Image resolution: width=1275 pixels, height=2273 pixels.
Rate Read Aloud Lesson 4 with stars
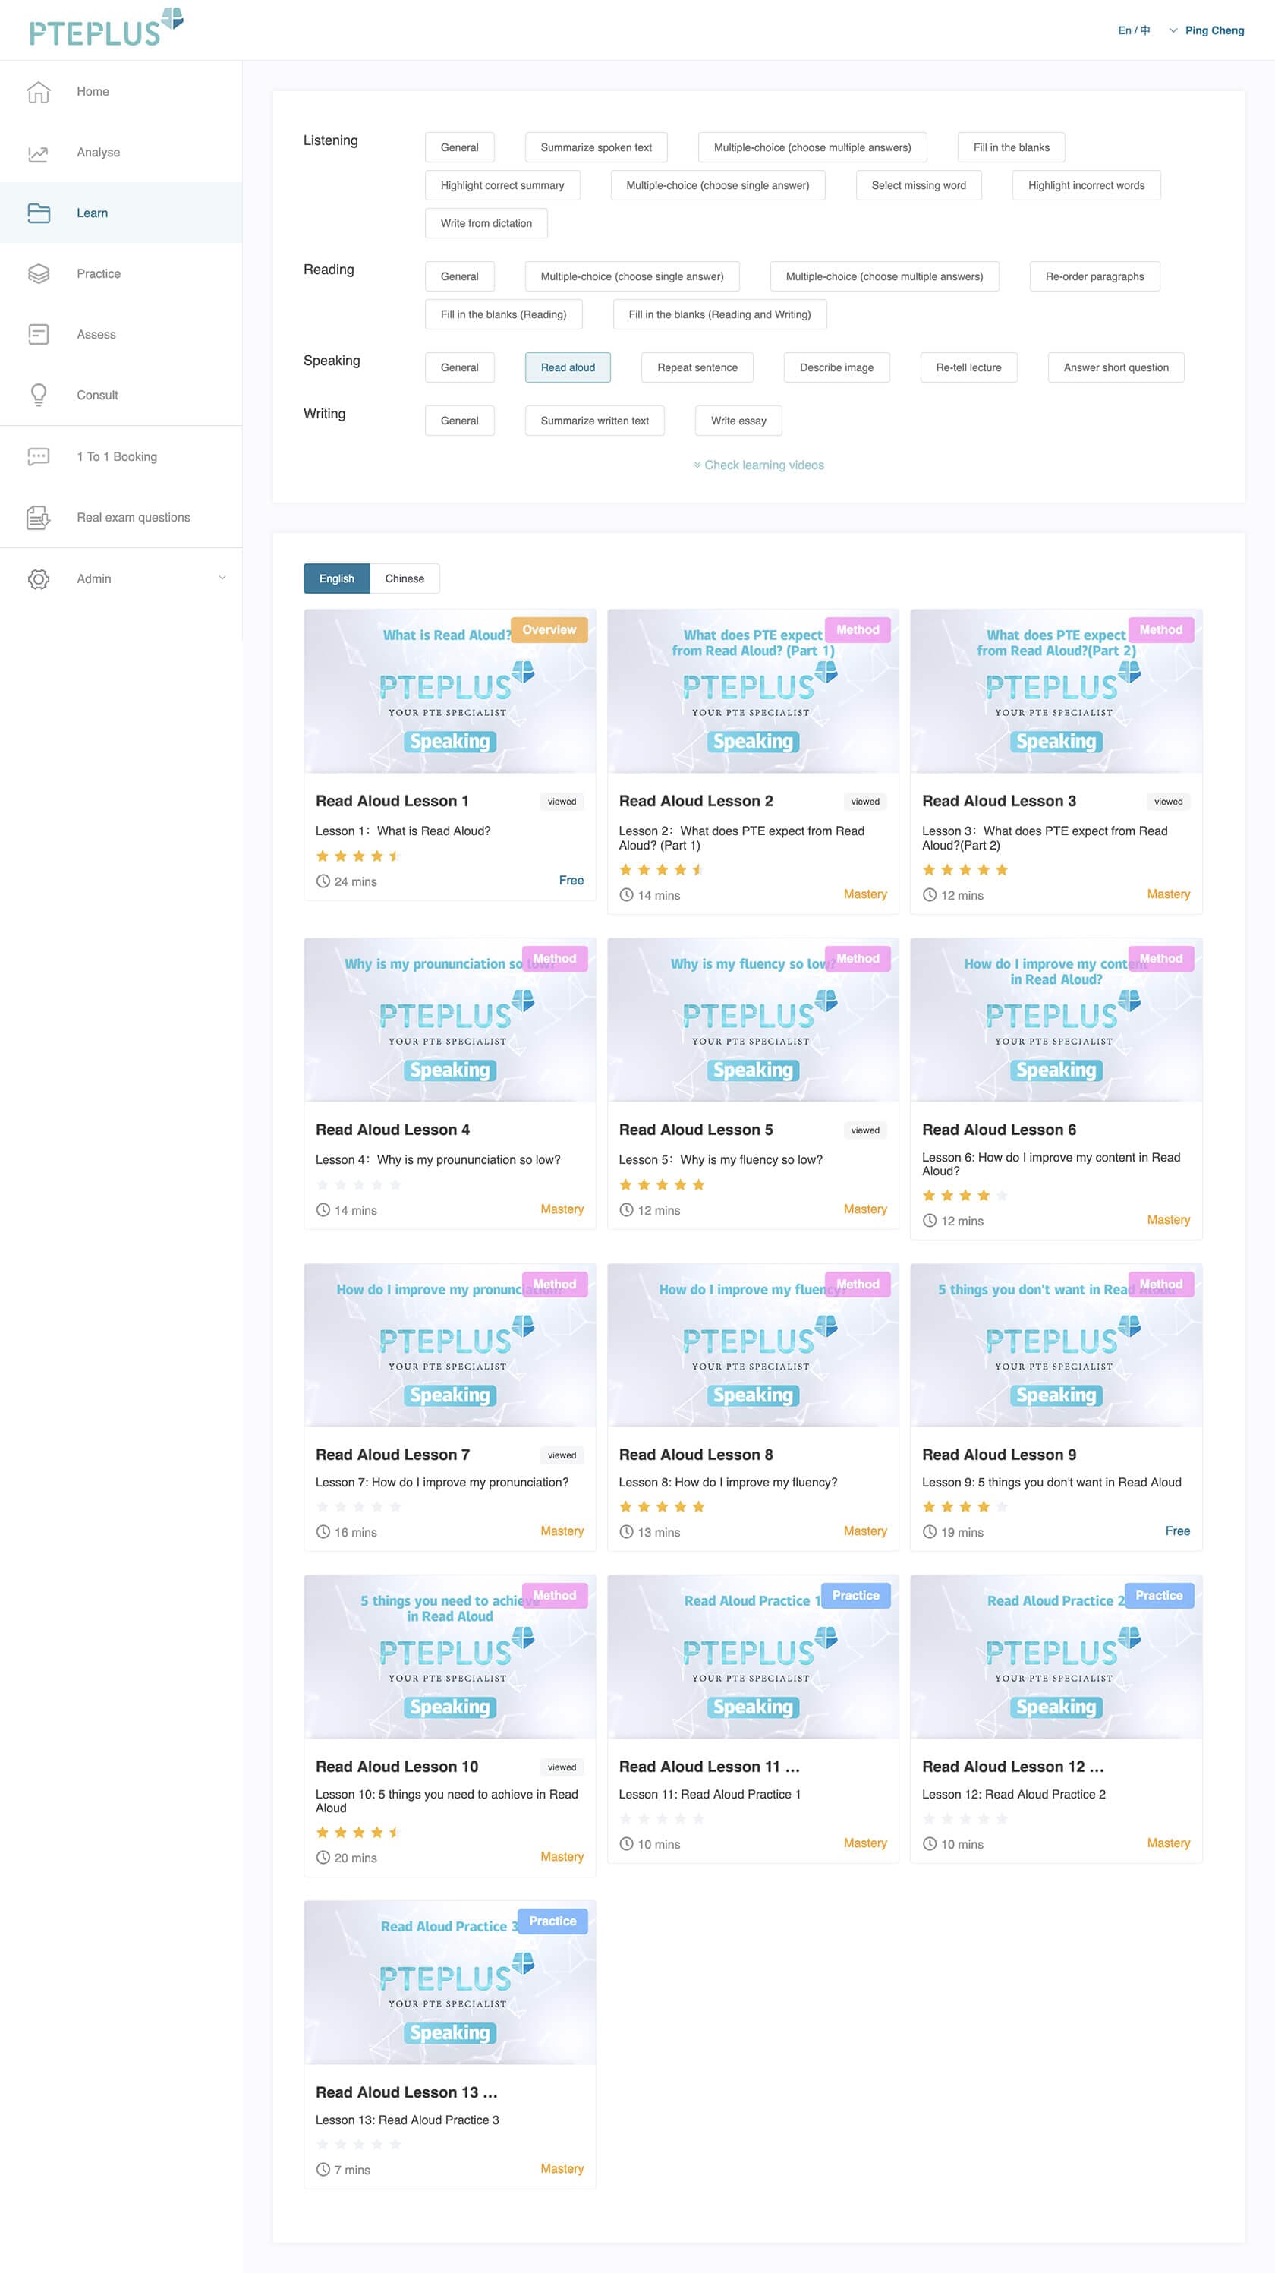[358, 1185]
